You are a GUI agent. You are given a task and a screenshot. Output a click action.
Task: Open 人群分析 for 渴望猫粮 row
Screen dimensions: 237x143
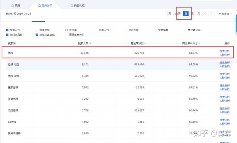point(224,101)
